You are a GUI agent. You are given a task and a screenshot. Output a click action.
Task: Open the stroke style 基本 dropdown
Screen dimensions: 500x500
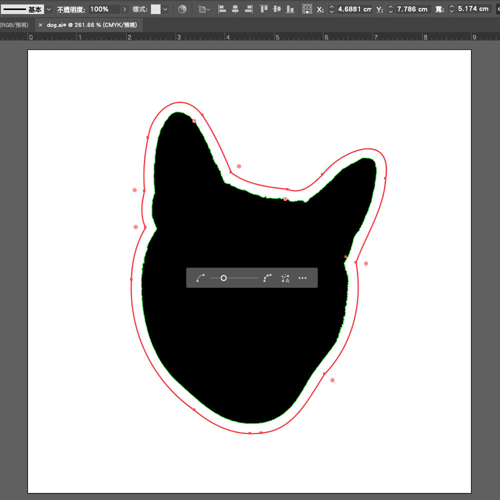point(48,9)
